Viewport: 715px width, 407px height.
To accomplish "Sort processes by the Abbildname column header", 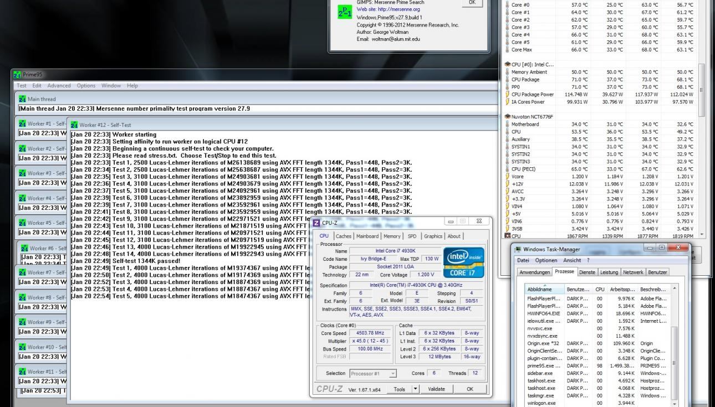I will click(544, 289).
